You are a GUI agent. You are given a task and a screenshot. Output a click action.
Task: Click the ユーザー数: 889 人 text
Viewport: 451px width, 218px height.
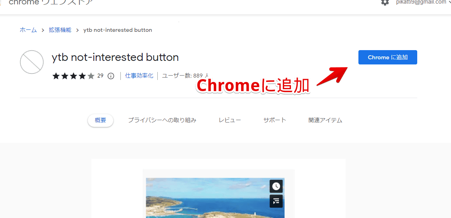click(186, 76)
